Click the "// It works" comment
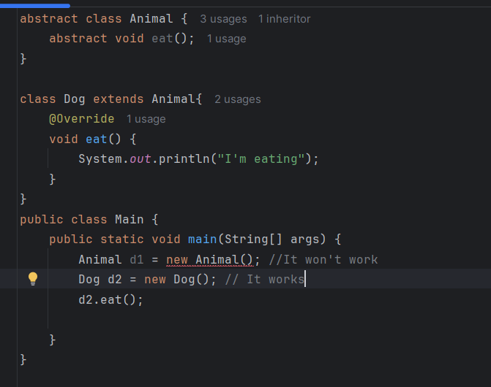 click(265, 280)
